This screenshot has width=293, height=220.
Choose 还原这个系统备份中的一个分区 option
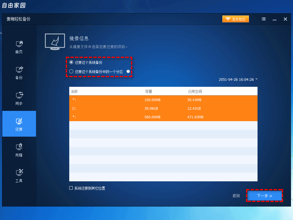pyautogui.click(x=71, y=72)
